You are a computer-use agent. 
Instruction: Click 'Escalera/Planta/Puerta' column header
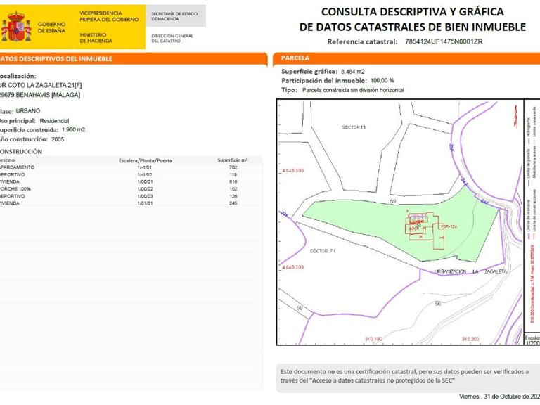[x=146, y=160]
